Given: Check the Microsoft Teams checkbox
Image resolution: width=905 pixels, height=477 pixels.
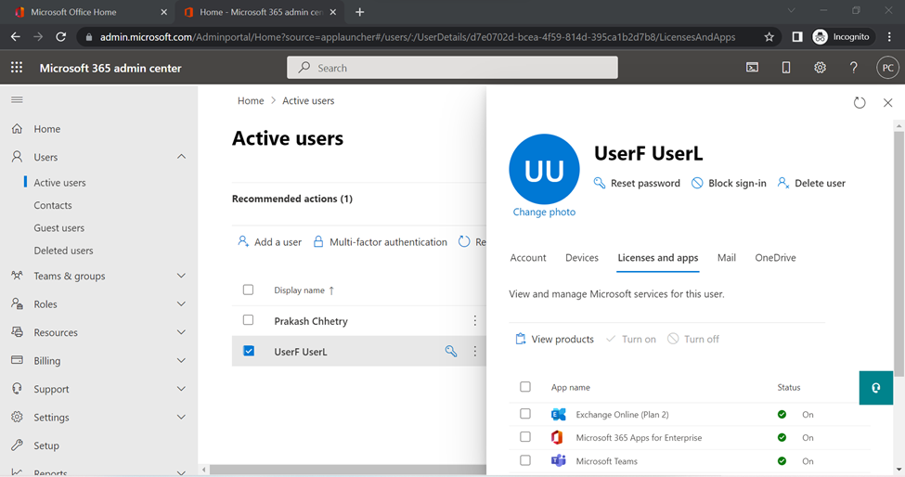Looking at the screenshot, I should pyautogui.click(x=525, y=460).
